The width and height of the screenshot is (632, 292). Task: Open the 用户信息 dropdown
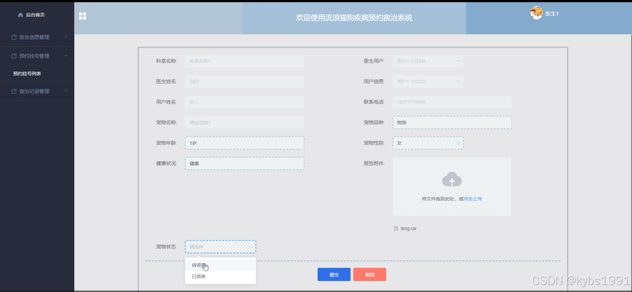click(428, 81)
